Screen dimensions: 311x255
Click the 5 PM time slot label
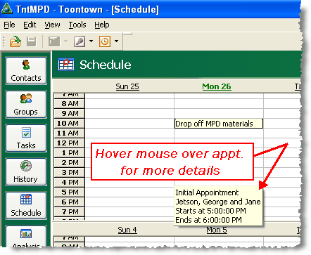tap(69, 192)
